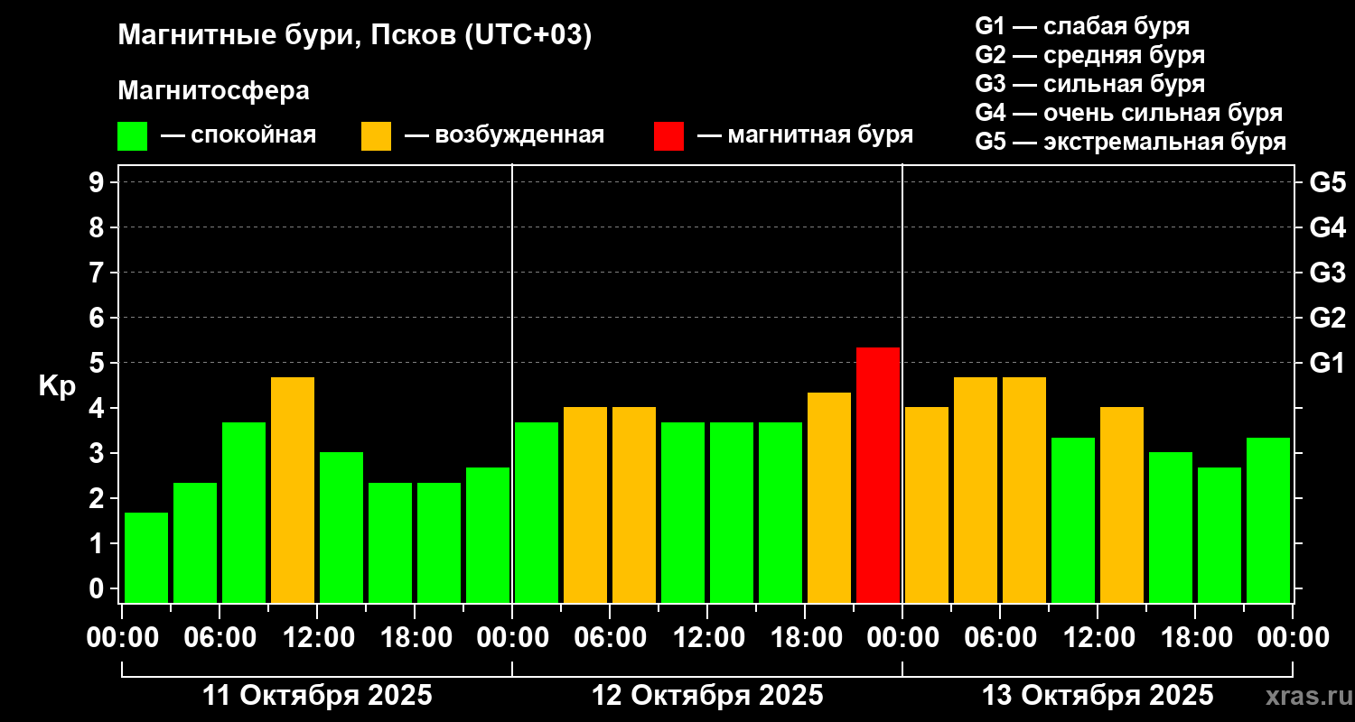
Task: Click the 'G5' right axis label
Action: [1327, 182]
